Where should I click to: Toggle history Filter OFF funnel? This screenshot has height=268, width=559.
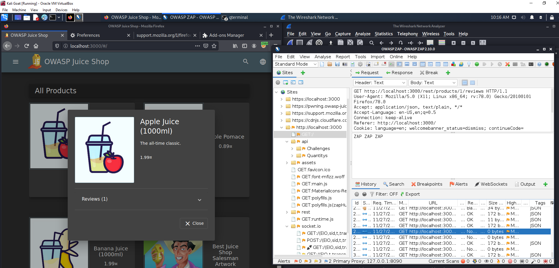[384, 194]
